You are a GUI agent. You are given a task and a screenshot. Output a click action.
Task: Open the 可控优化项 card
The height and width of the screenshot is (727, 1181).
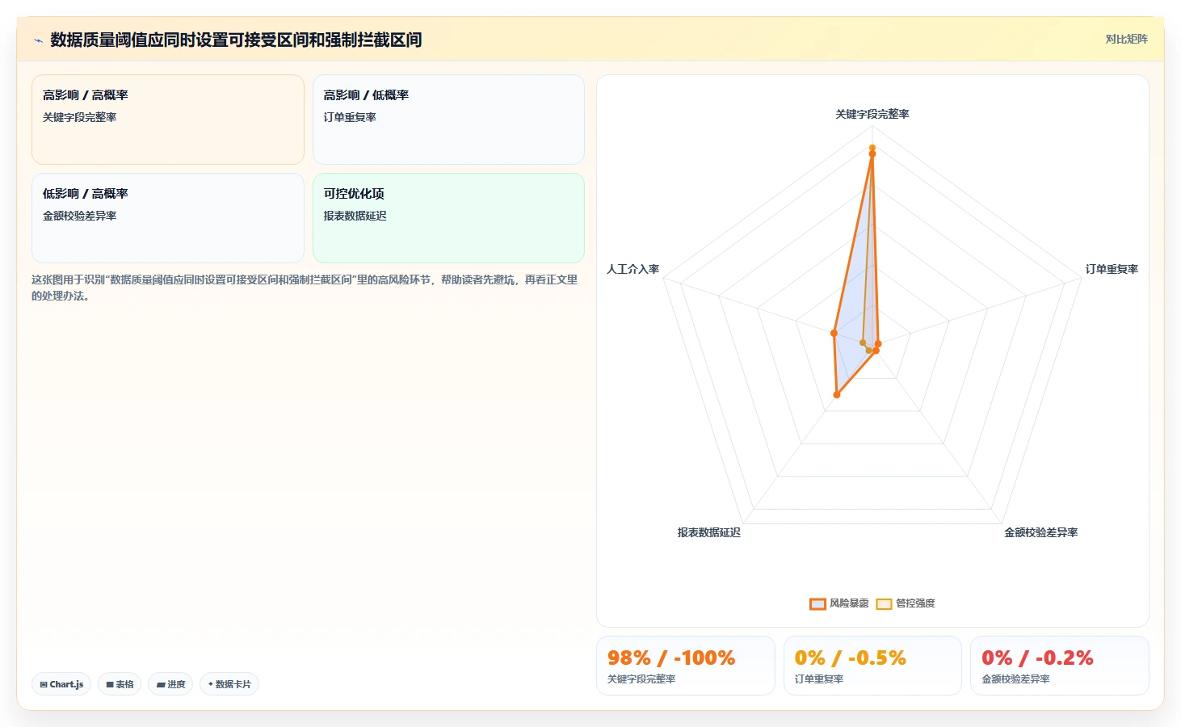point(448,218)
